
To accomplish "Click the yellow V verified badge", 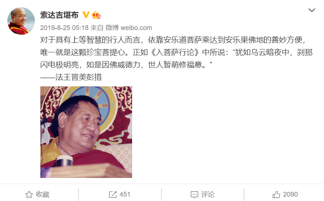I will coord(86,15).
